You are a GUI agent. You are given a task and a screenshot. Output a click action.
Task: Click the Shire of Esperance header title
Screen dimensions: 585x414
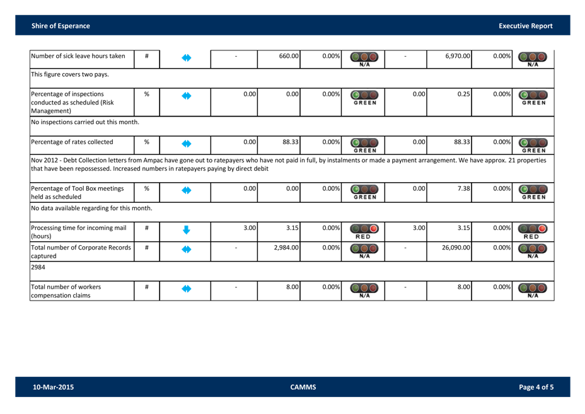[x=61, y=26]
